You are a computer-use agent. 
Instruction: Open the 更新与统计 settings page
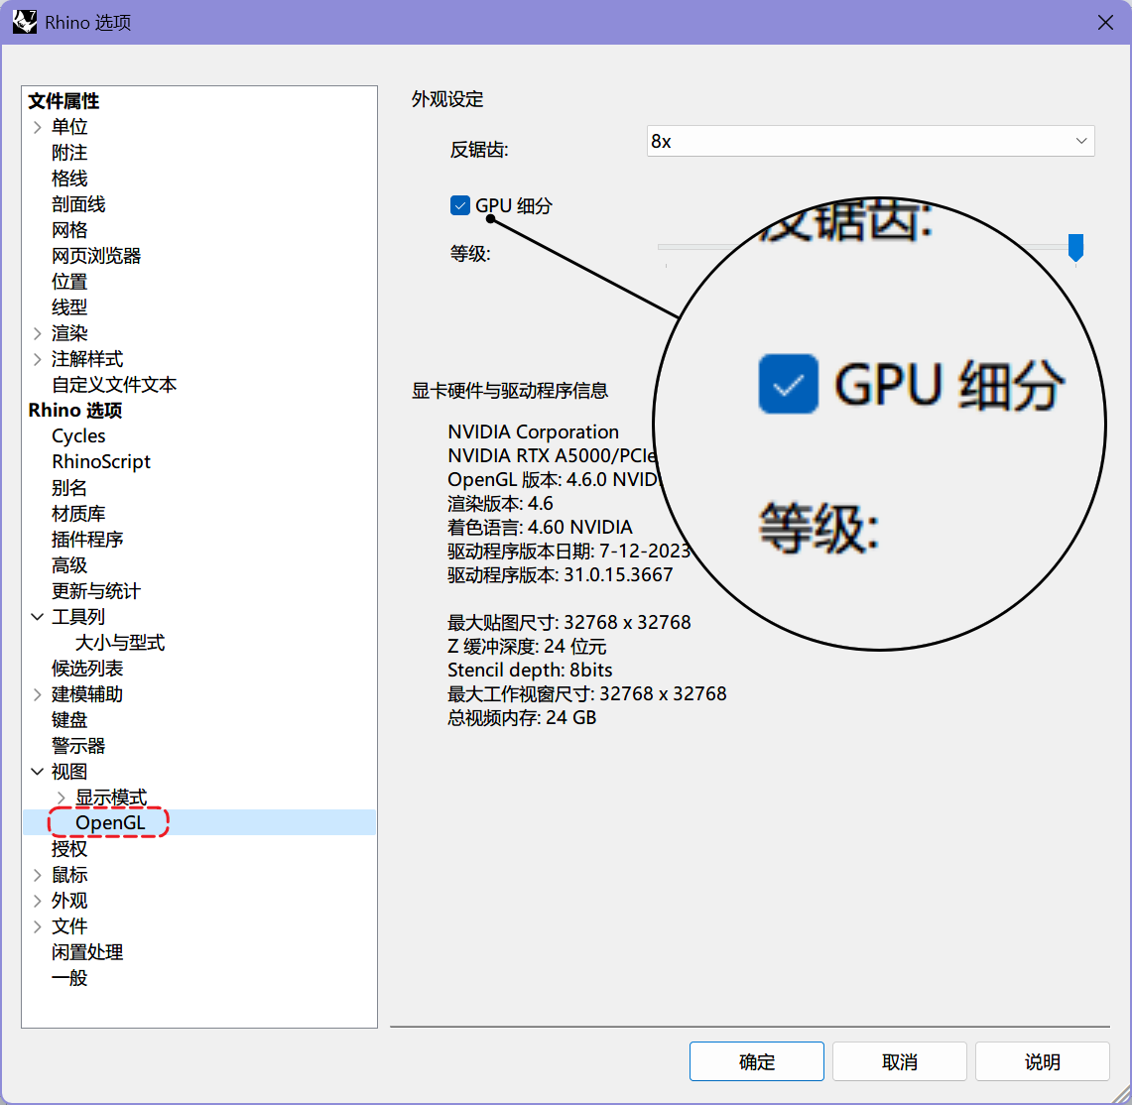96,591
